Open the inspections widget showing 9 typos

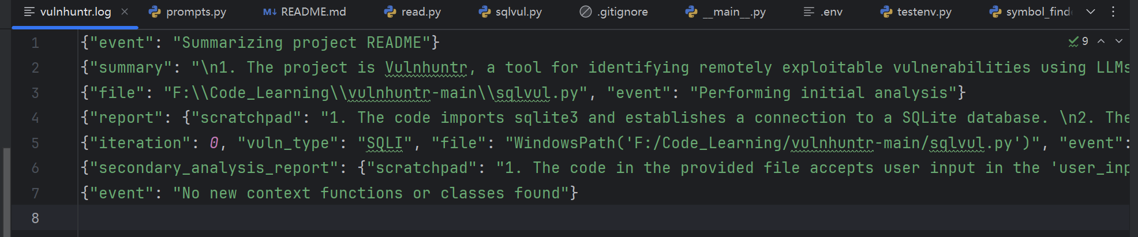click(x=1078, y=41)
